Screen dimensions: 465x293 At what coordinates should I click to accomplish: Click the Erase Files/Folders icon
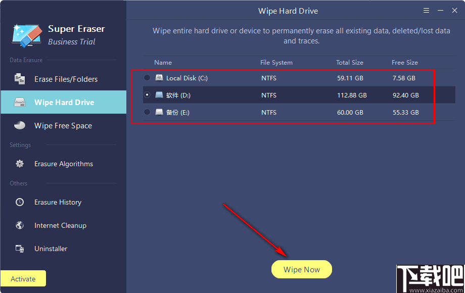pyautogui.click(x=20, y=79)
